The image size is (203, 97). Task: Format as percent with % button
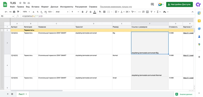pos(37,12)
